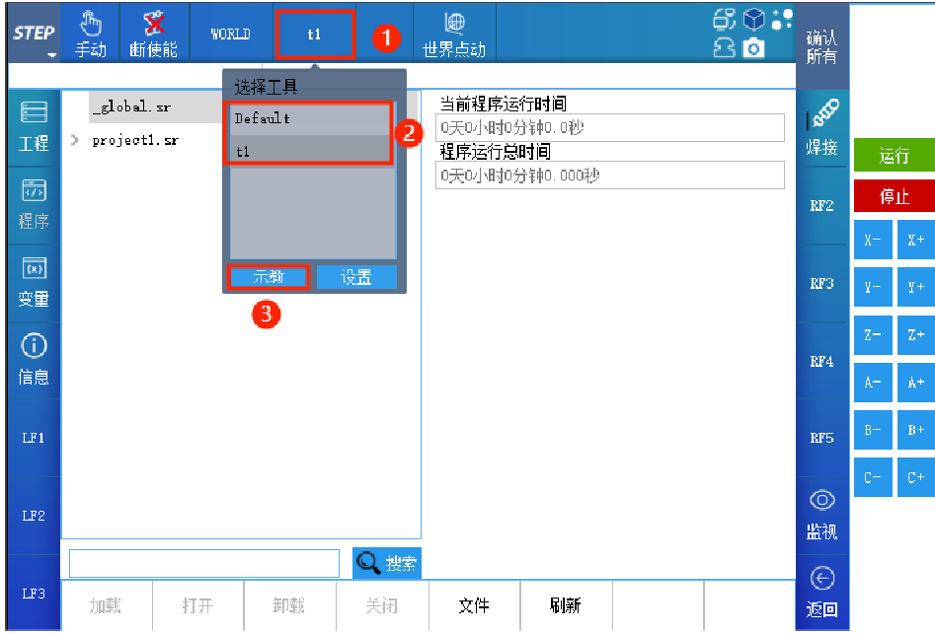This screenshot has height=634, width=935.
Task: Open the WORLD coordinate system selector
Action: coord(230,34)
